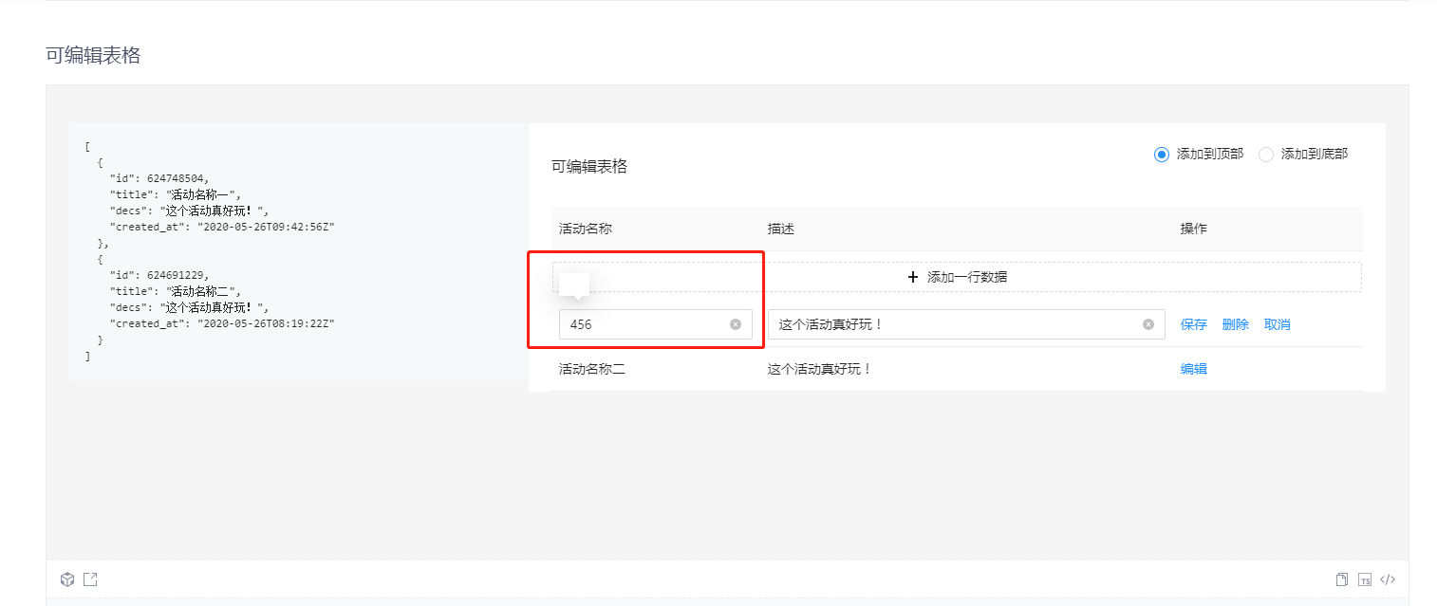Clear the 456 name input with x icon
This screenshot has height=606, width=1437.
735,324
